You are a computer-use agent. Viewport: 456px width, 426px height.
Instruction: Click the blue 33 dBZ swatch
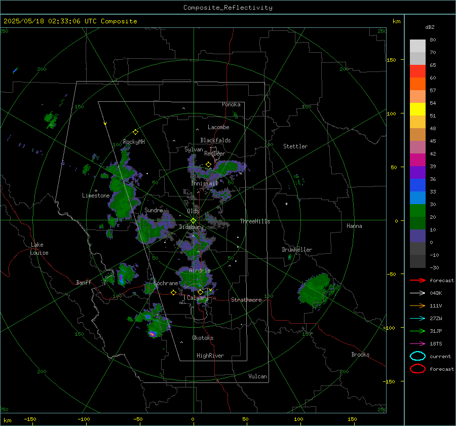pos(417,185)
